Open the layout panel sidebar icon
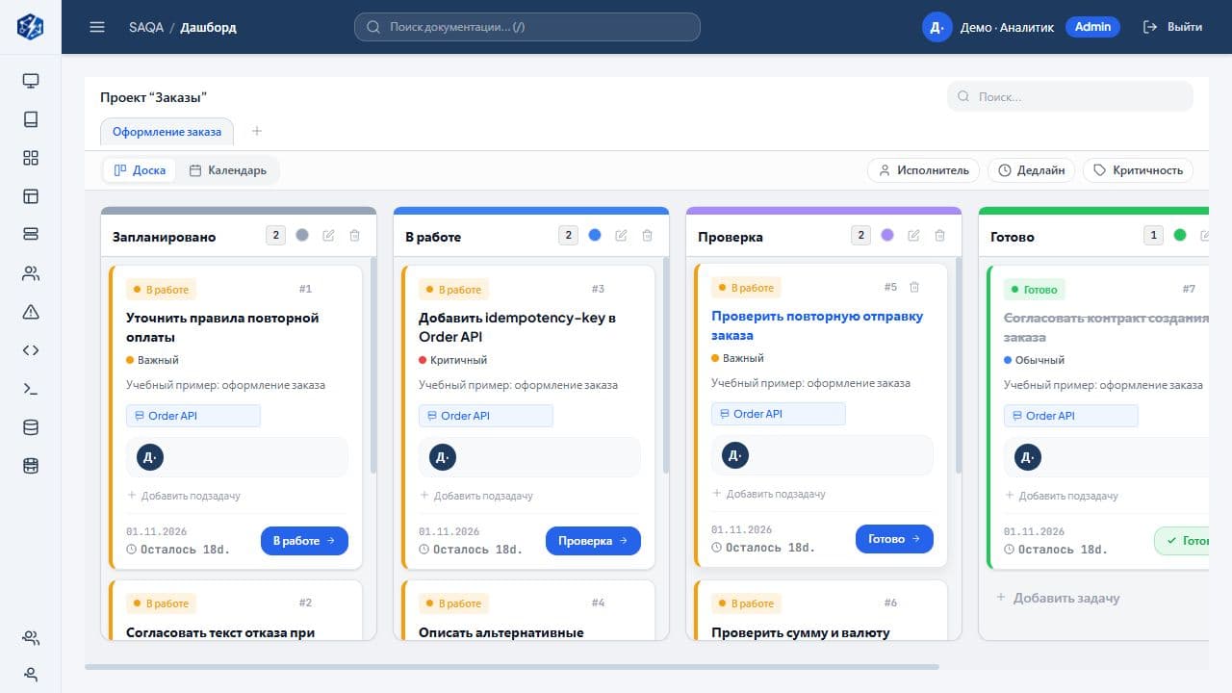The height and width of the screenshot is (693, 1232). pyautogui.click(x=31, y=196)
